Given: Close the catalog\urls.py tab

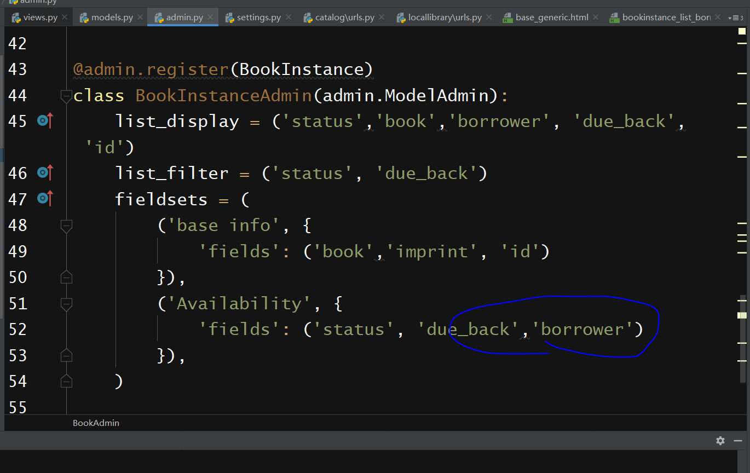Looking at the screenshot, I should pos(382,18).
